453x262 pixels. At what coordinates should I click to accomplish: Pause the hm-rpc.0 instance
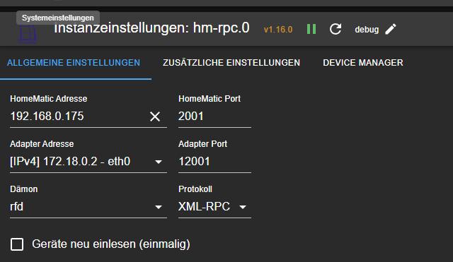coord(311,29)
